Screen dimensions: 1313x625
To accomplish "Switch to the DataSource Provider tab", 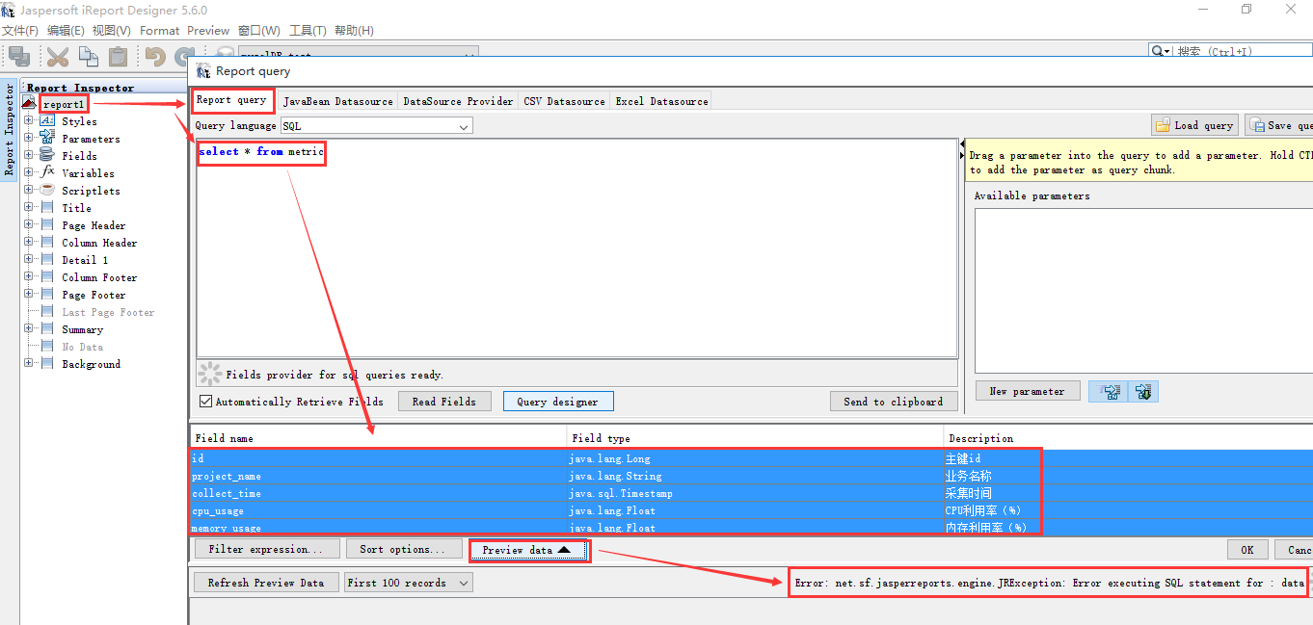I will [x=458, y=101].
